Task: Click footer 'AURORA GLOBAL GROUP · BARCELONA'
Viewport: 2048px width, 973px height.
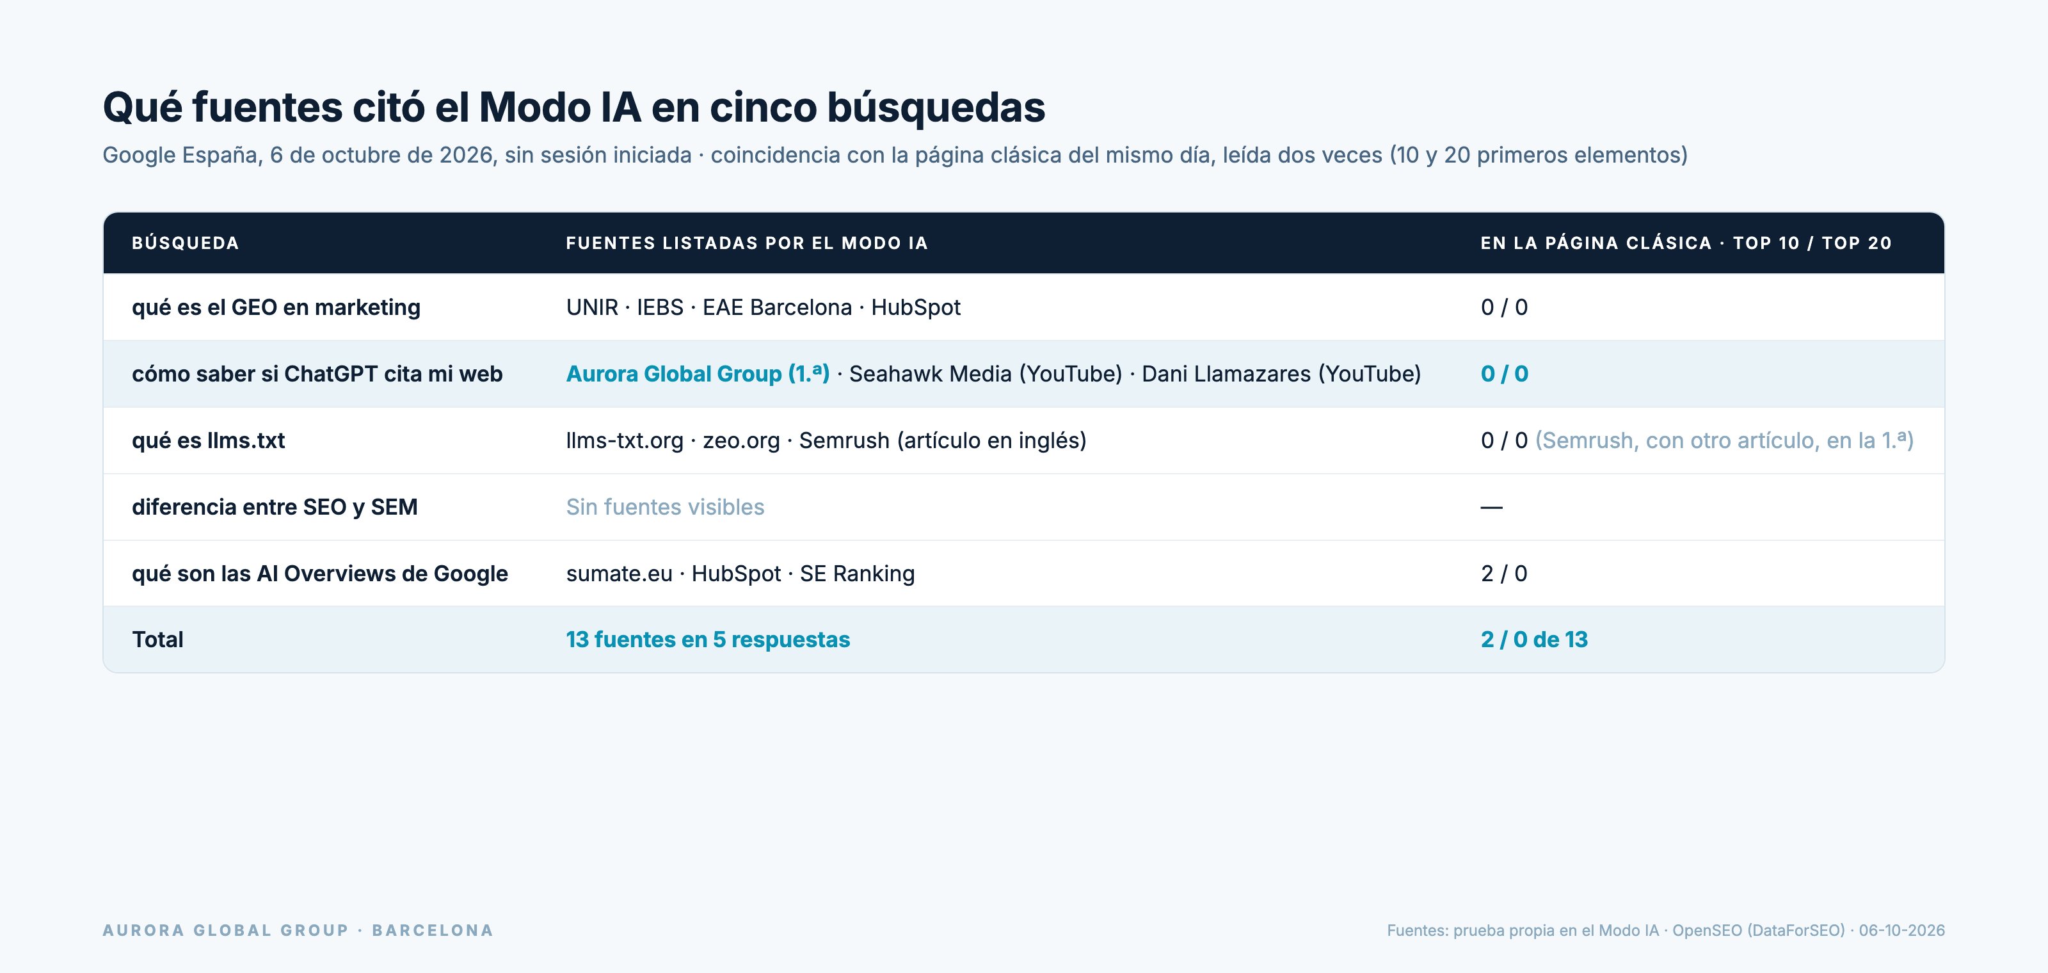Action: 298,930
